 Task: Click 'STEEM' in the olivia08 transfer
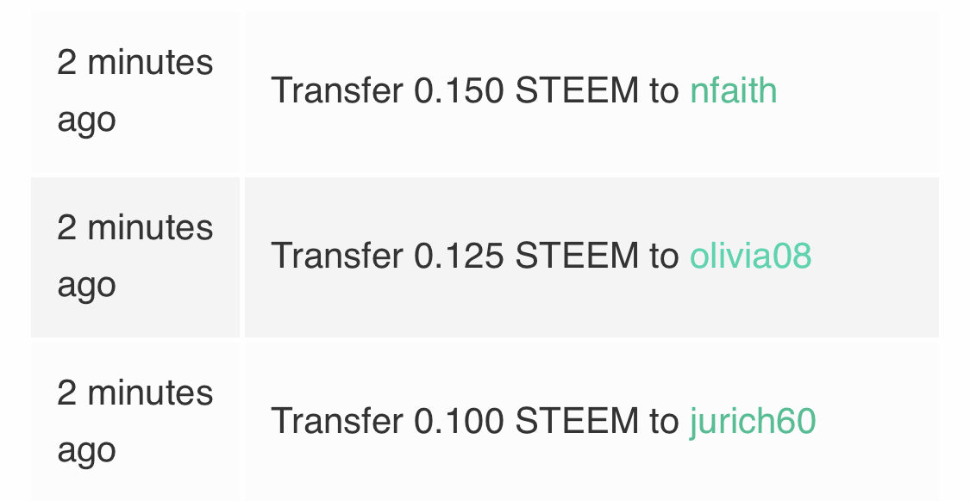577,255
